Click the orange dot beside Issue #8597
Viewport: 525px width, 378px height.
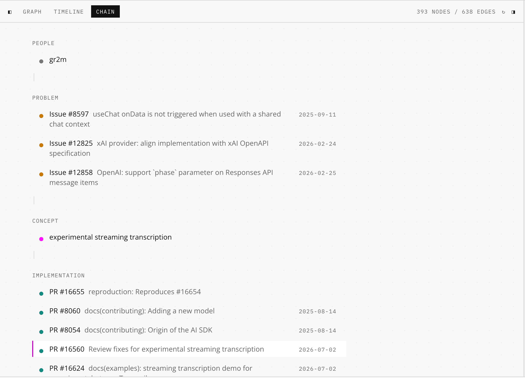point(41,116)
